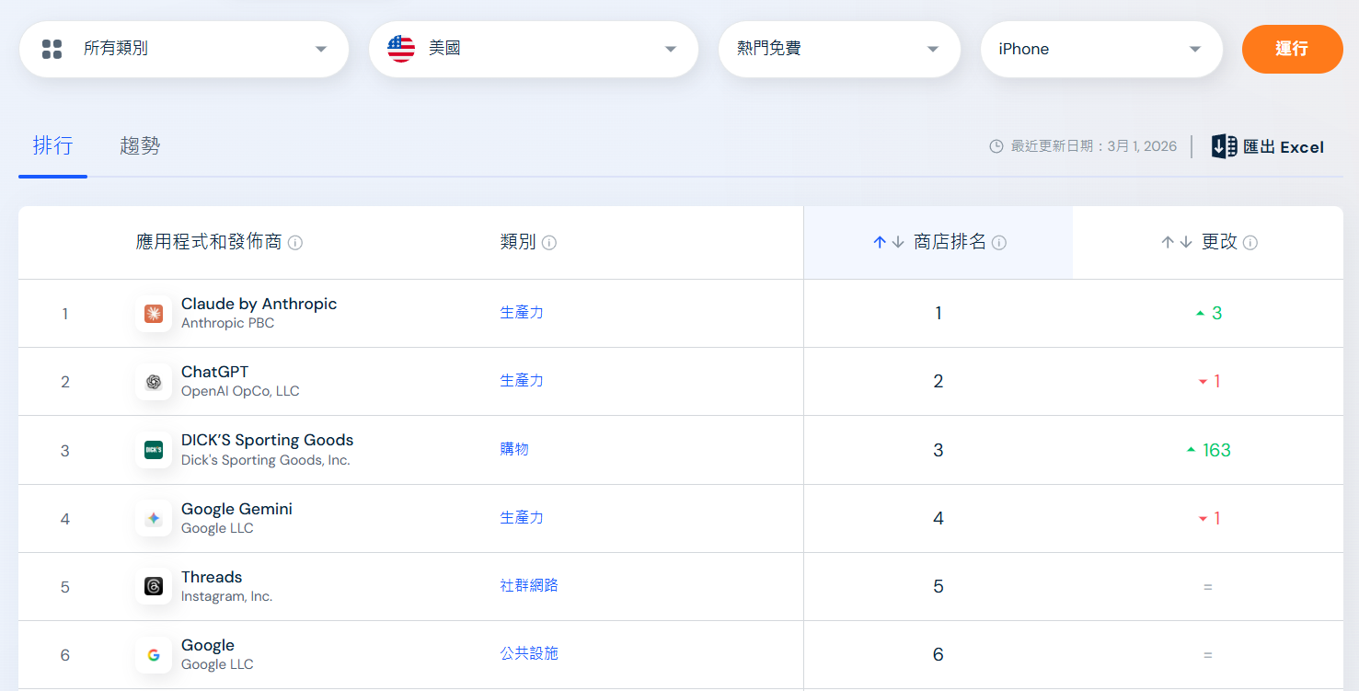1359x691 pixels.
Task: Open the 所有類別 category dropdown
Action: coord(184,49)
